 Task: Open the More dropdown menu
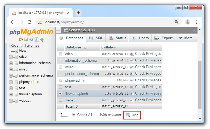[186, 38]
